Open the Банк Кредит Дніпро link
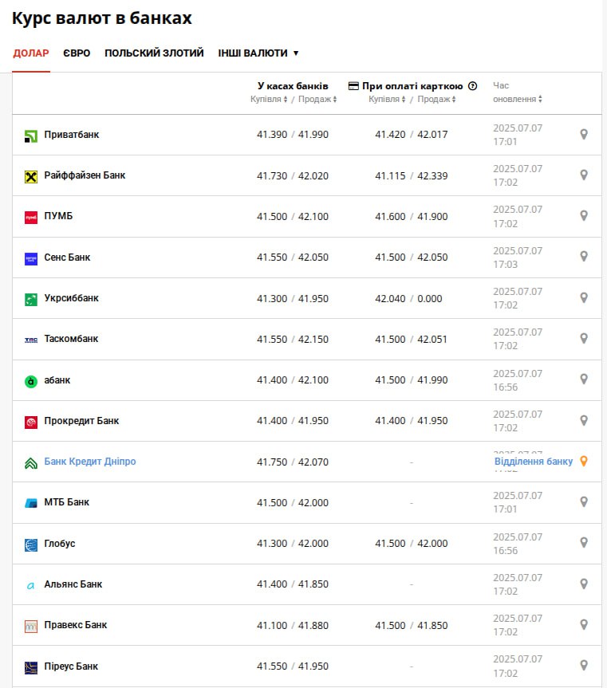Viewport: 607px width, 688px height. pos(90,462)
